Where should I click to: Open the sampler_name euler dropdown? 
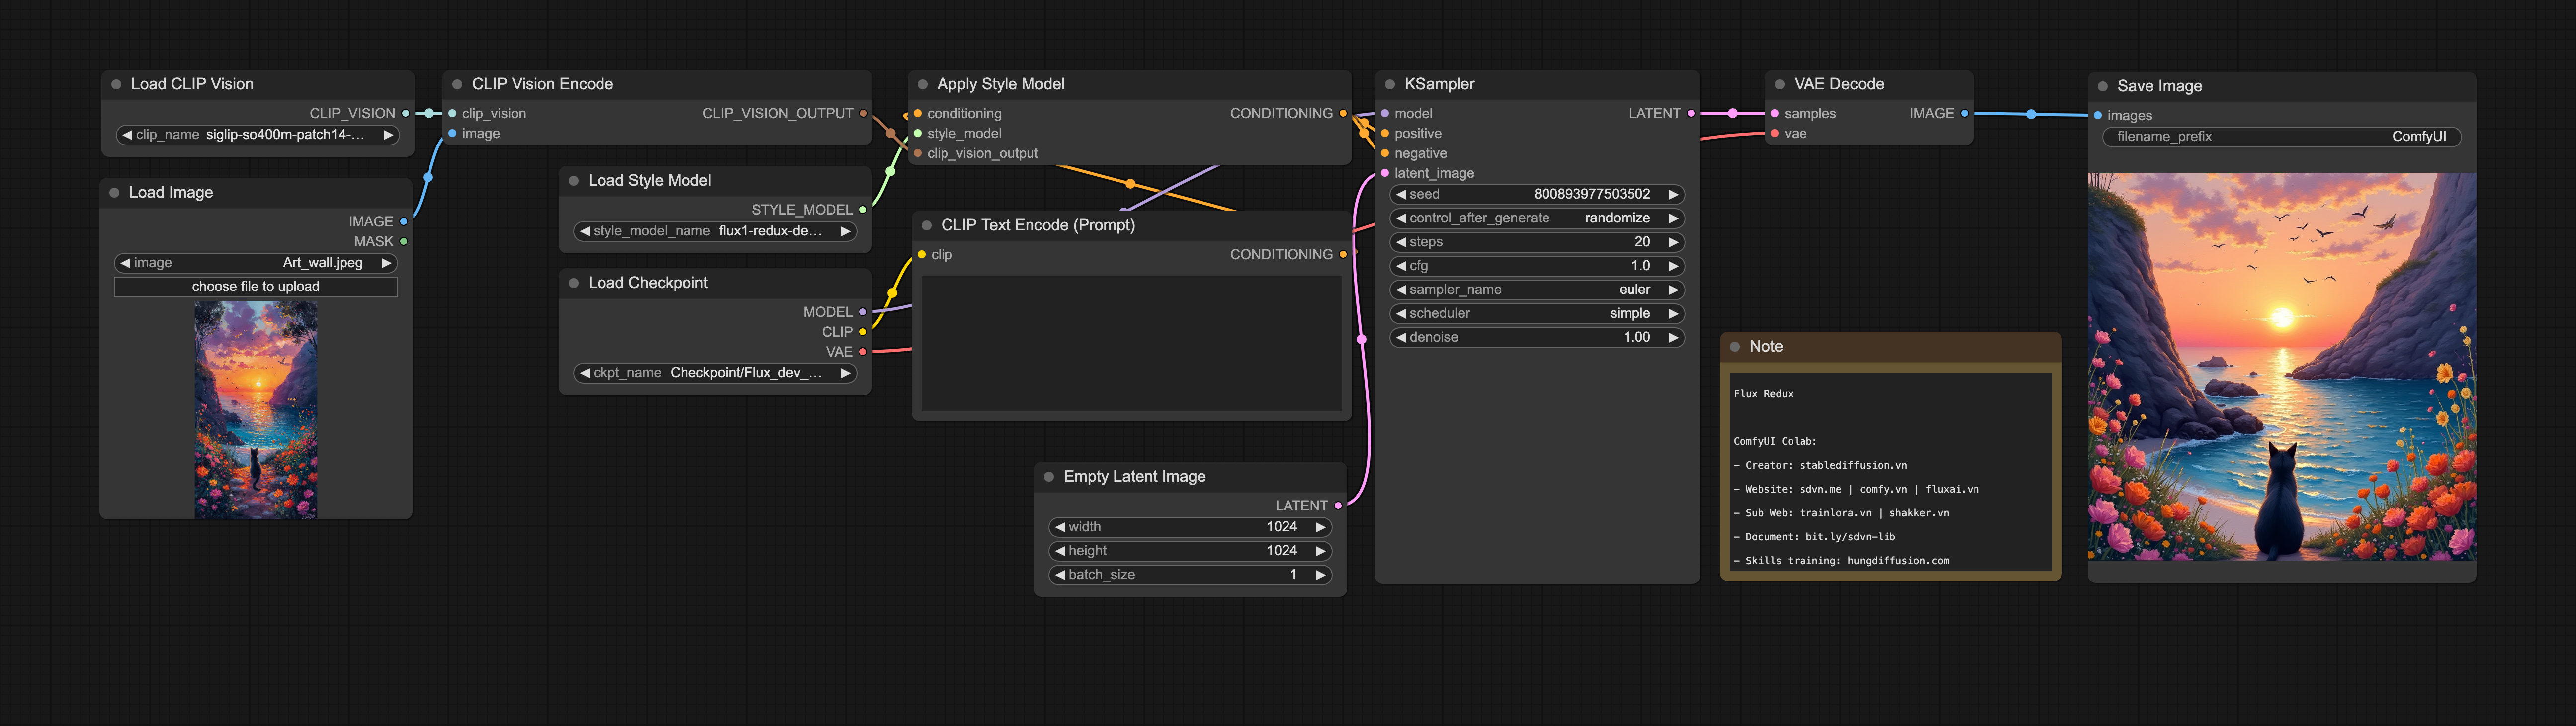[x=1536, y=290]
